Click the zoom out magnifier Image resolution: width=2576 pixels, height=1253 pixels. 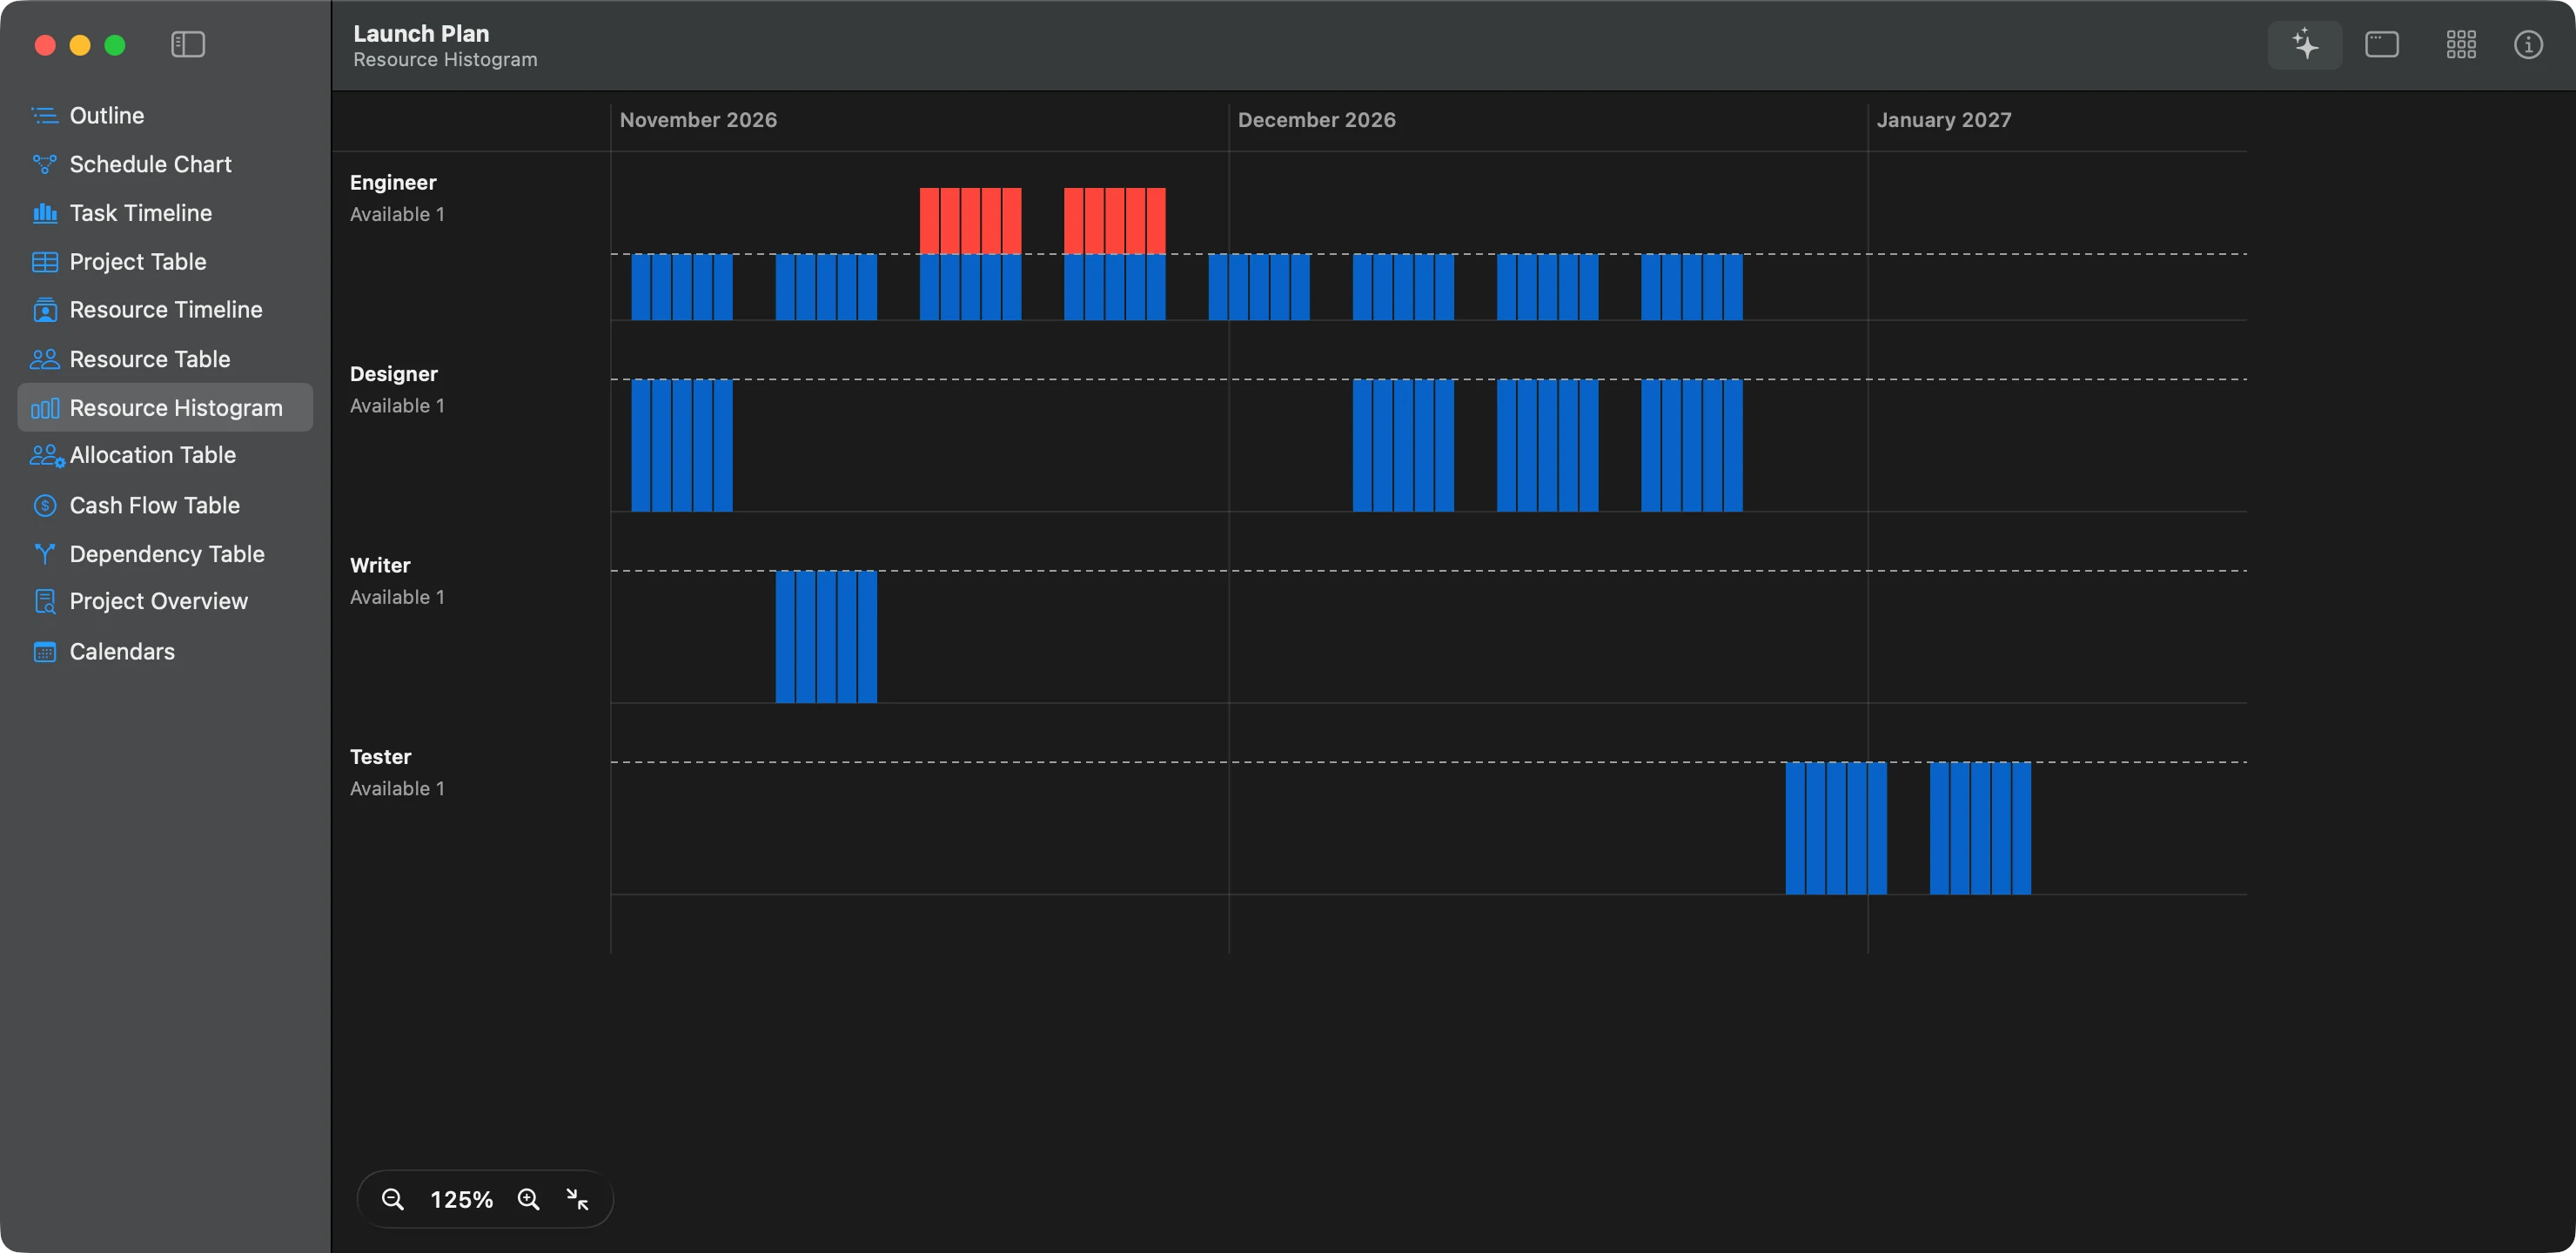pyautogui.click(x=393, y=1199)
